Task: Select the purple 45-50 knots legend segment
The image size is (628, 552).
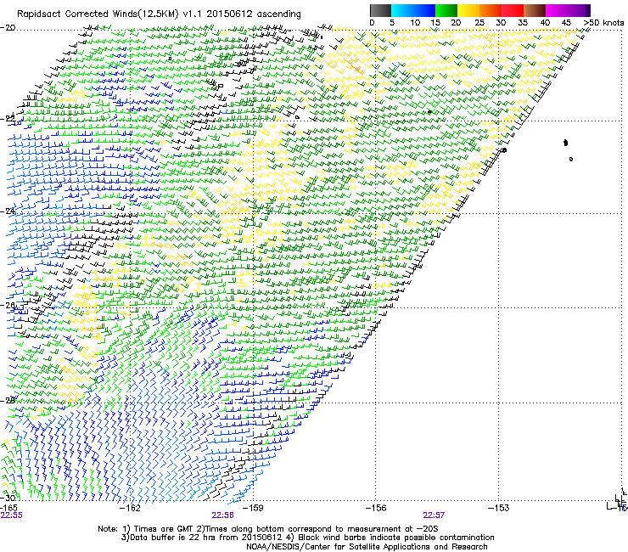Action: pyautogui.click(x=579, y=10)
